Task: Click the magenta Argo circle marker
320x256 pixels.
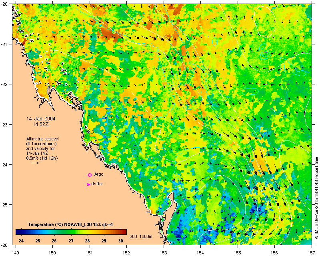Action: pyautogui.click(x=90, y=175)
